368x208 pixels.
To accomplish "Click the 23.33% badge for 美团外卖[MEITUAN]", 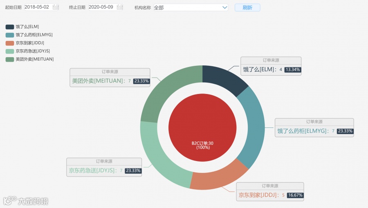I will (x=141, y=81).
